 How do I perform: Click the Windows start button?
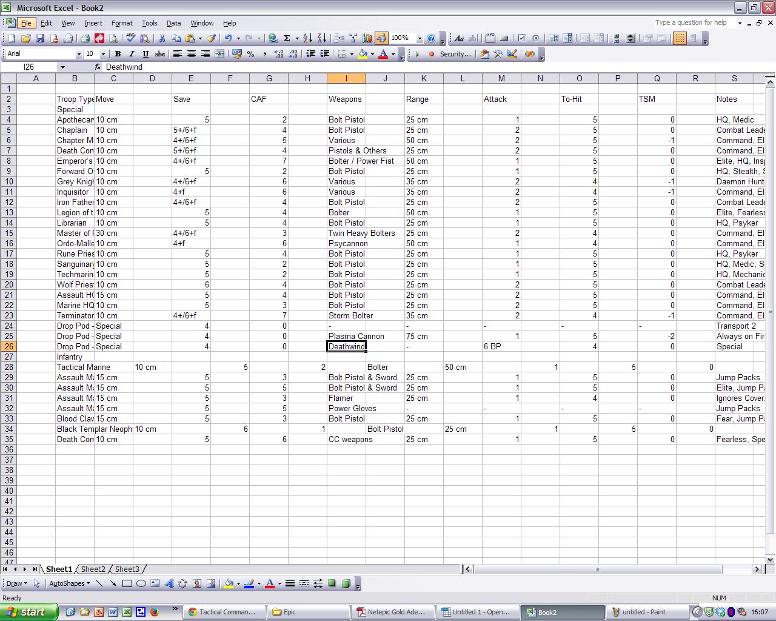(x=29, y=612)
